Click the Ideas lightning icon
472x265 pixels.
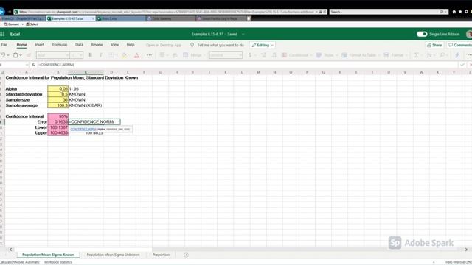coord(457,55)
